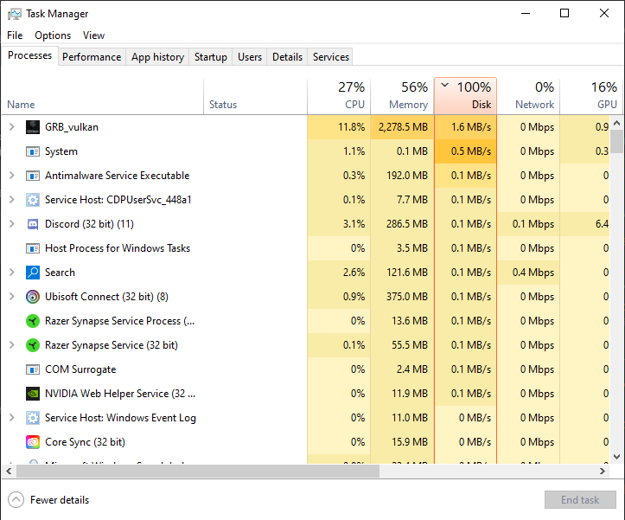This screenshot has height=520, width=625.
Task: Expand Razer Synapse Service (32 bit)
Action: (x=11, y=345)
